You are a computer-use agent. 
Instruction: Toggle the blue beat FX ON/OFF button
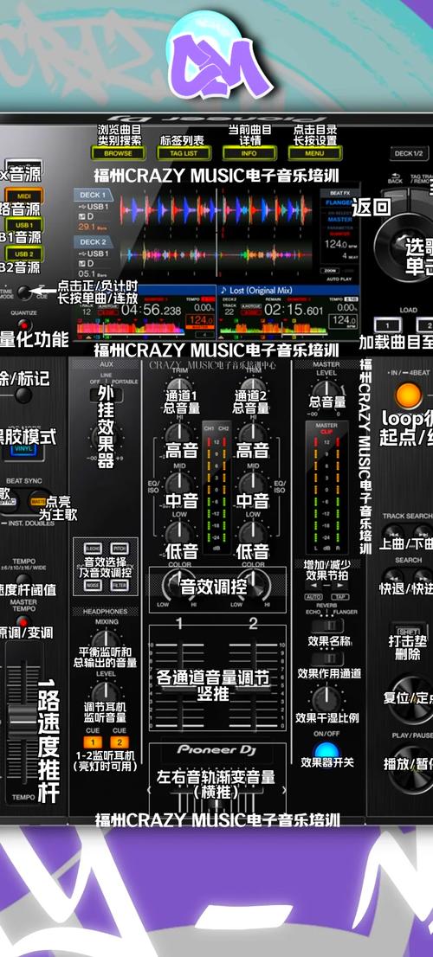pyautogui.click(x=326, y=751)
